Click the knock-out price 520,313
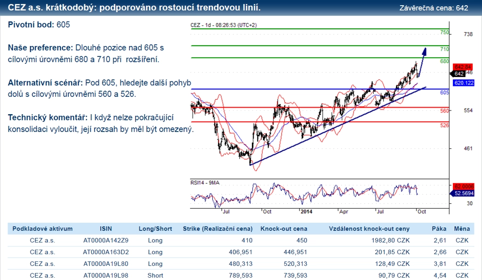 pyautogui.click(x=296, y=264)
